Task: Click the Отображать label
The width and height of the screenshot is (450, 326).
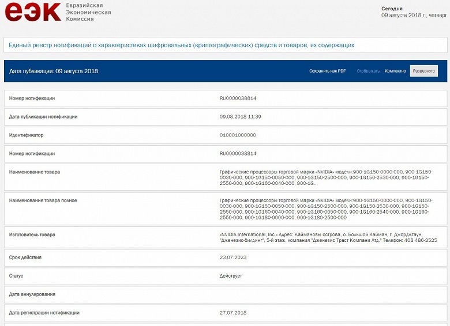Action: tap(369, 71)
